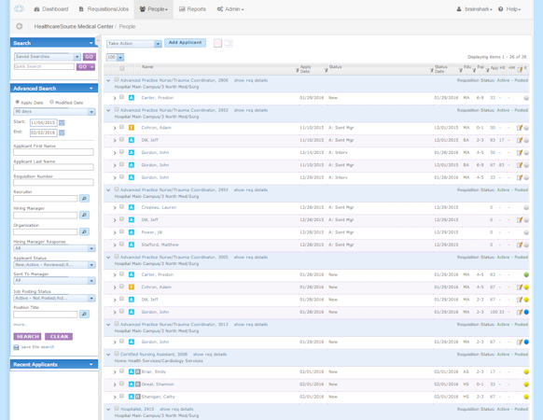543x420 pixels.
Task: Expand the Crepeau, Lauren applicant row
Action: coord(115,207)
